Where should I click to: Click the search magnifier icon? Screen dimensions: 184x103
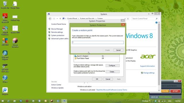pos(156,19)
